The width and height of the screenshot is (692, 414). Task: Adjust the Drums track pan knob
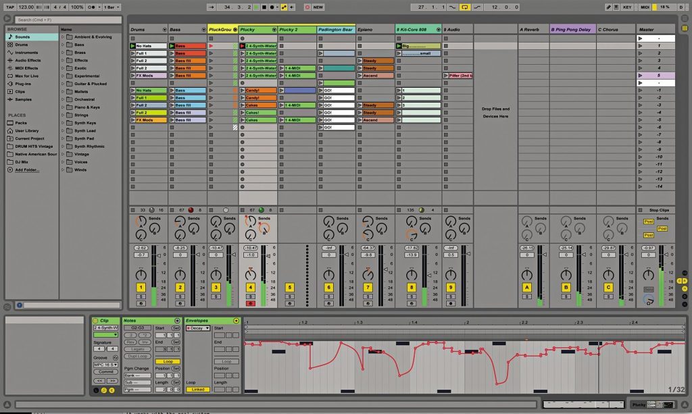click(141, 274)
